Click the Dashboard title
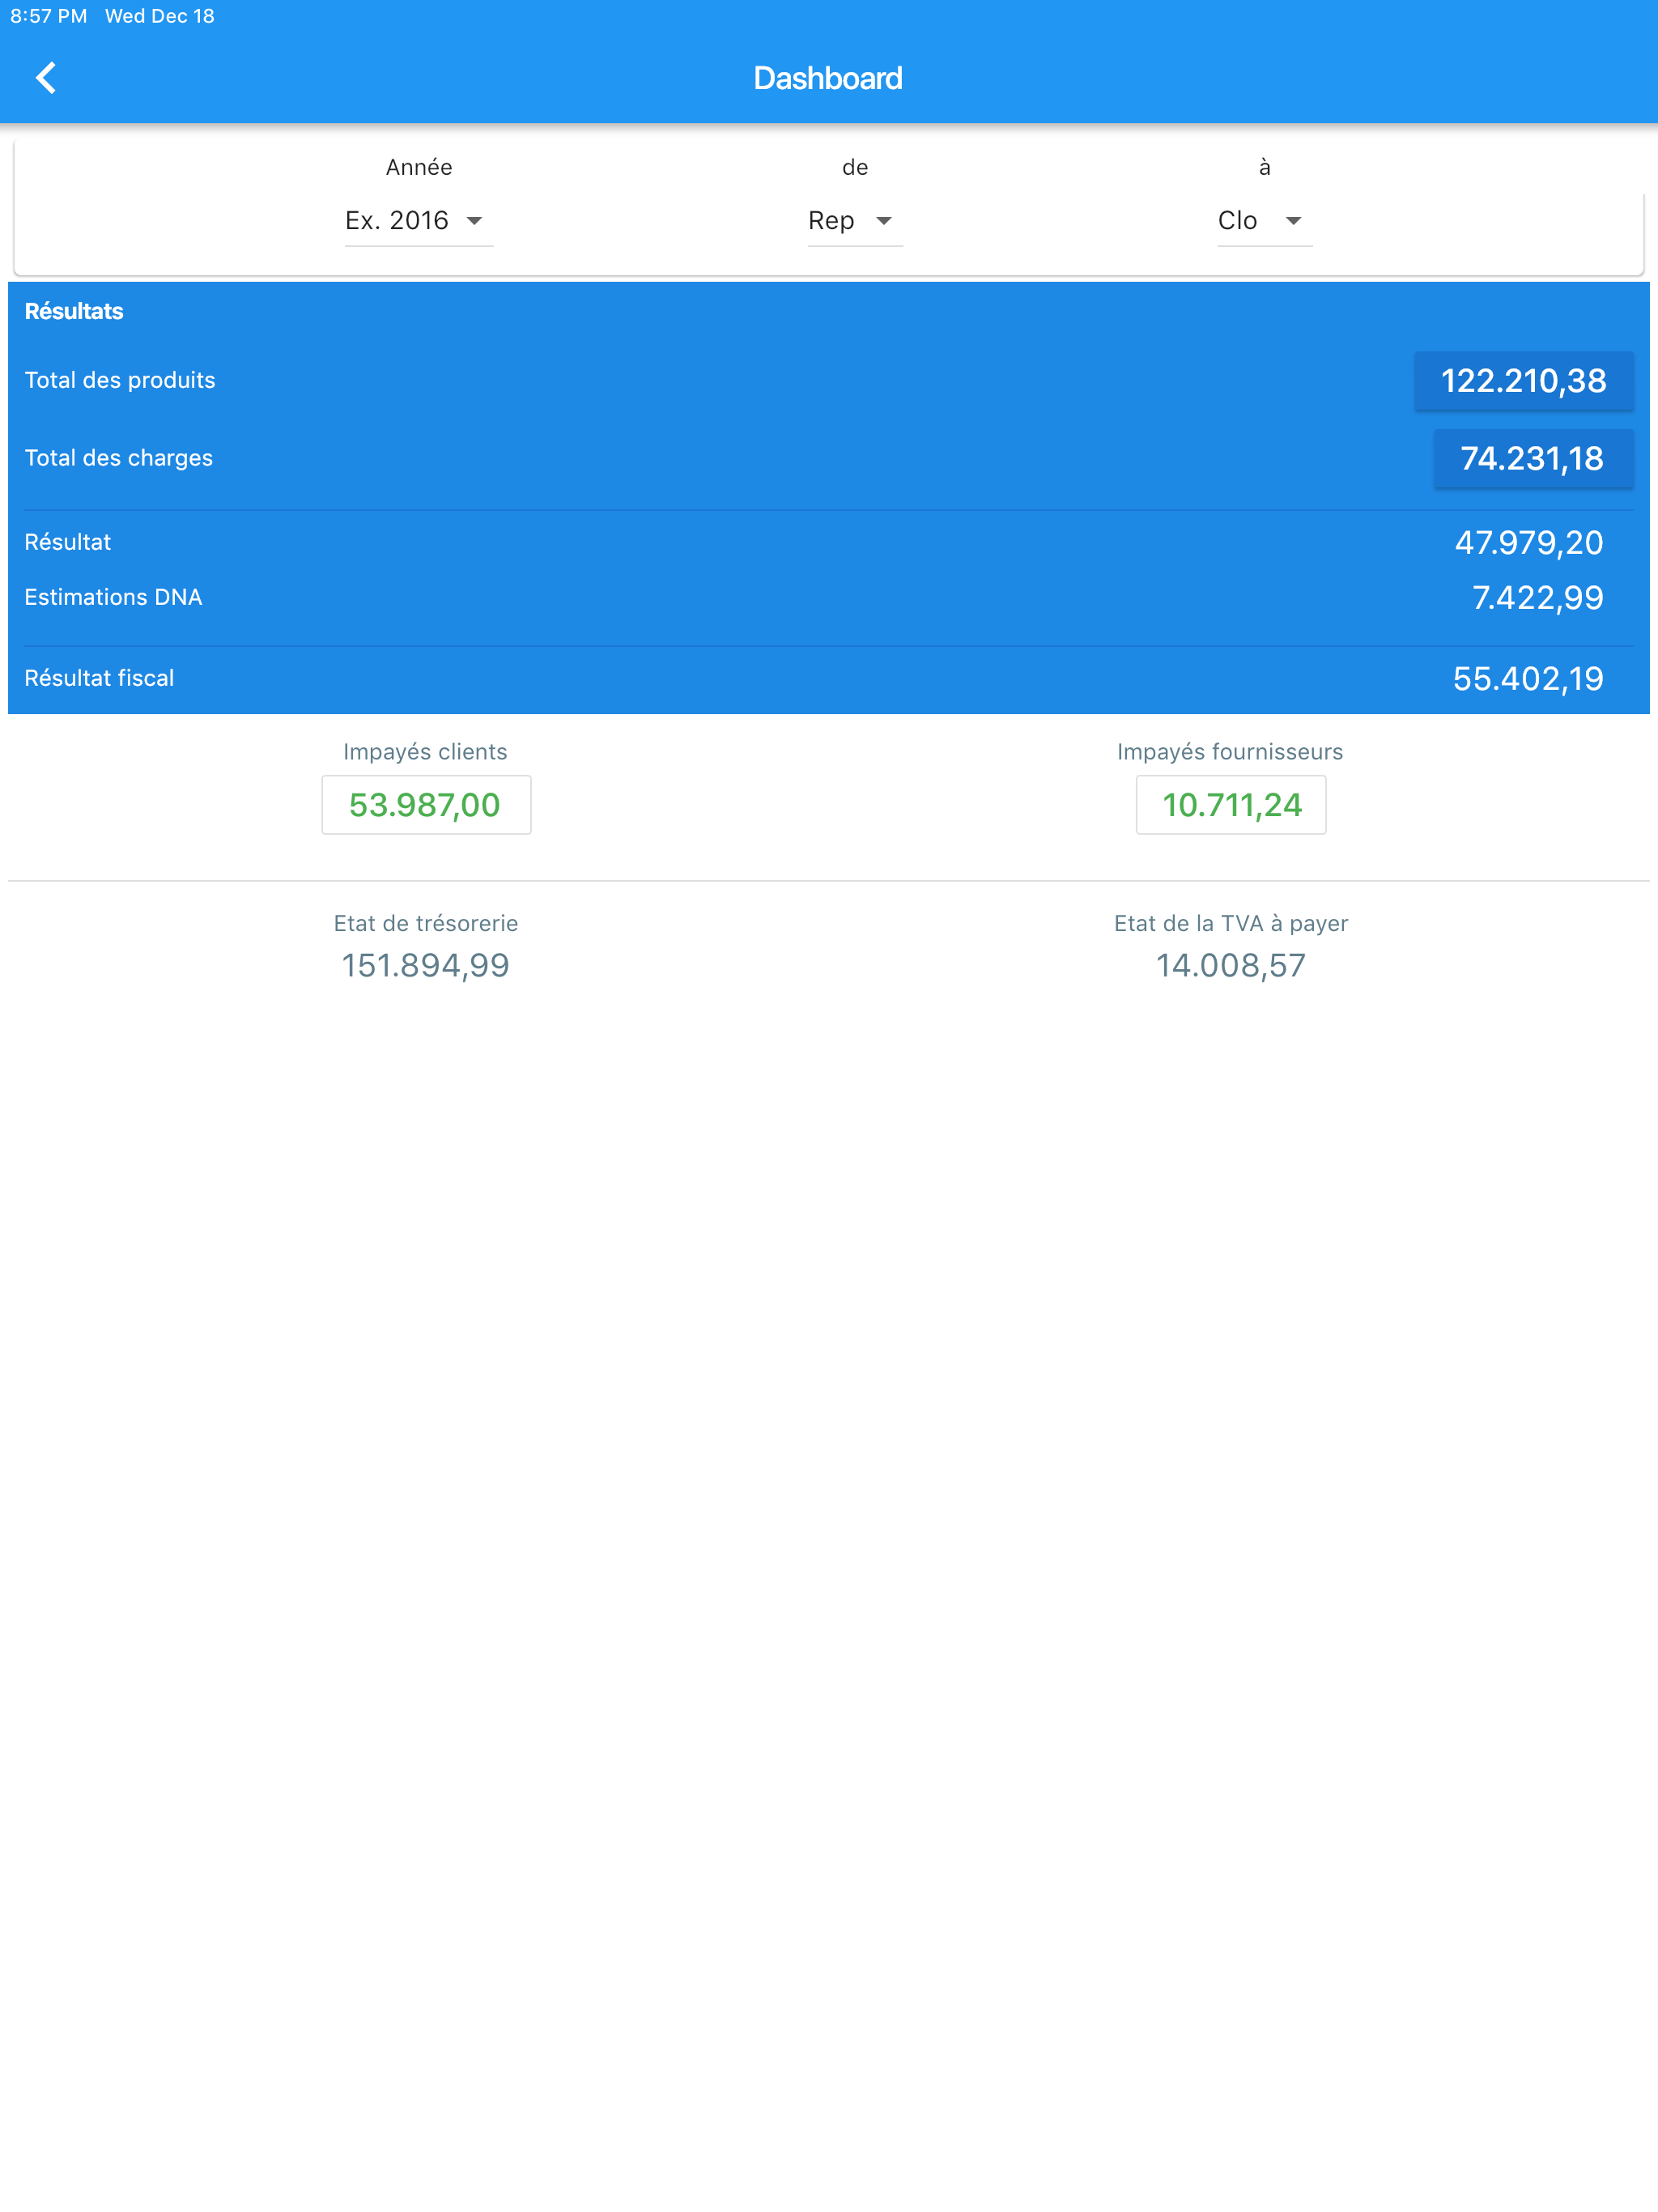Image resolution: width=1658 pixels, height=2212 pixels. click(828, 78)
